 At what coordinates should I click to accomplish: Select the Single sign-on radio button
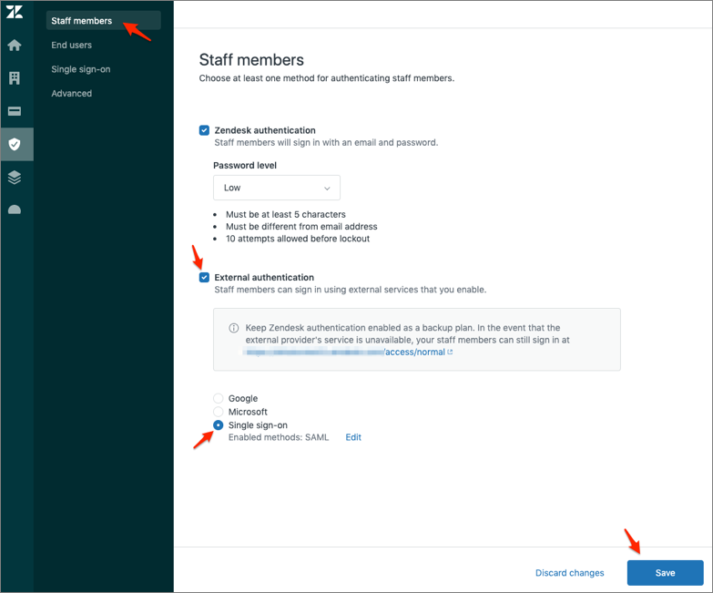[218, 425]
